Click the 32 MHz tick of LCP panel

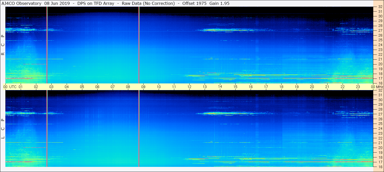[380, 90]
